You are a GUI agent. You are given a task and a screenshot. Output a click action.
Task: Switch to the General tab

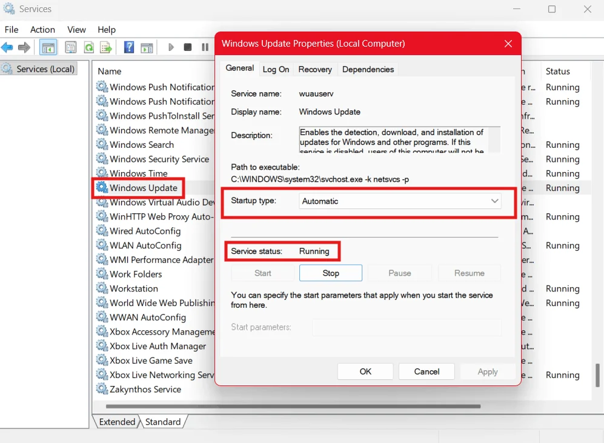239,68
